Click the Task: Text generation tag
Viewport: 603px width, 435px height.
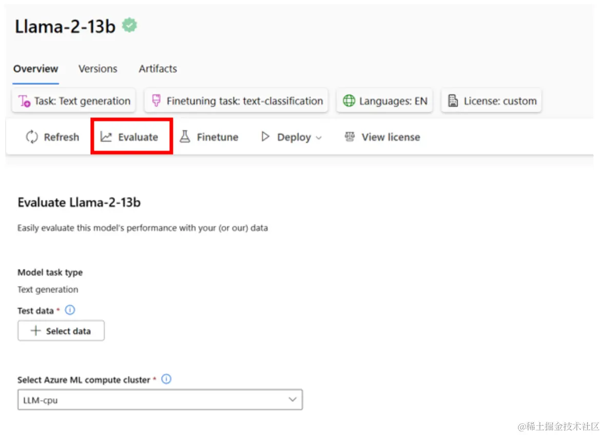tap(74, 101)
